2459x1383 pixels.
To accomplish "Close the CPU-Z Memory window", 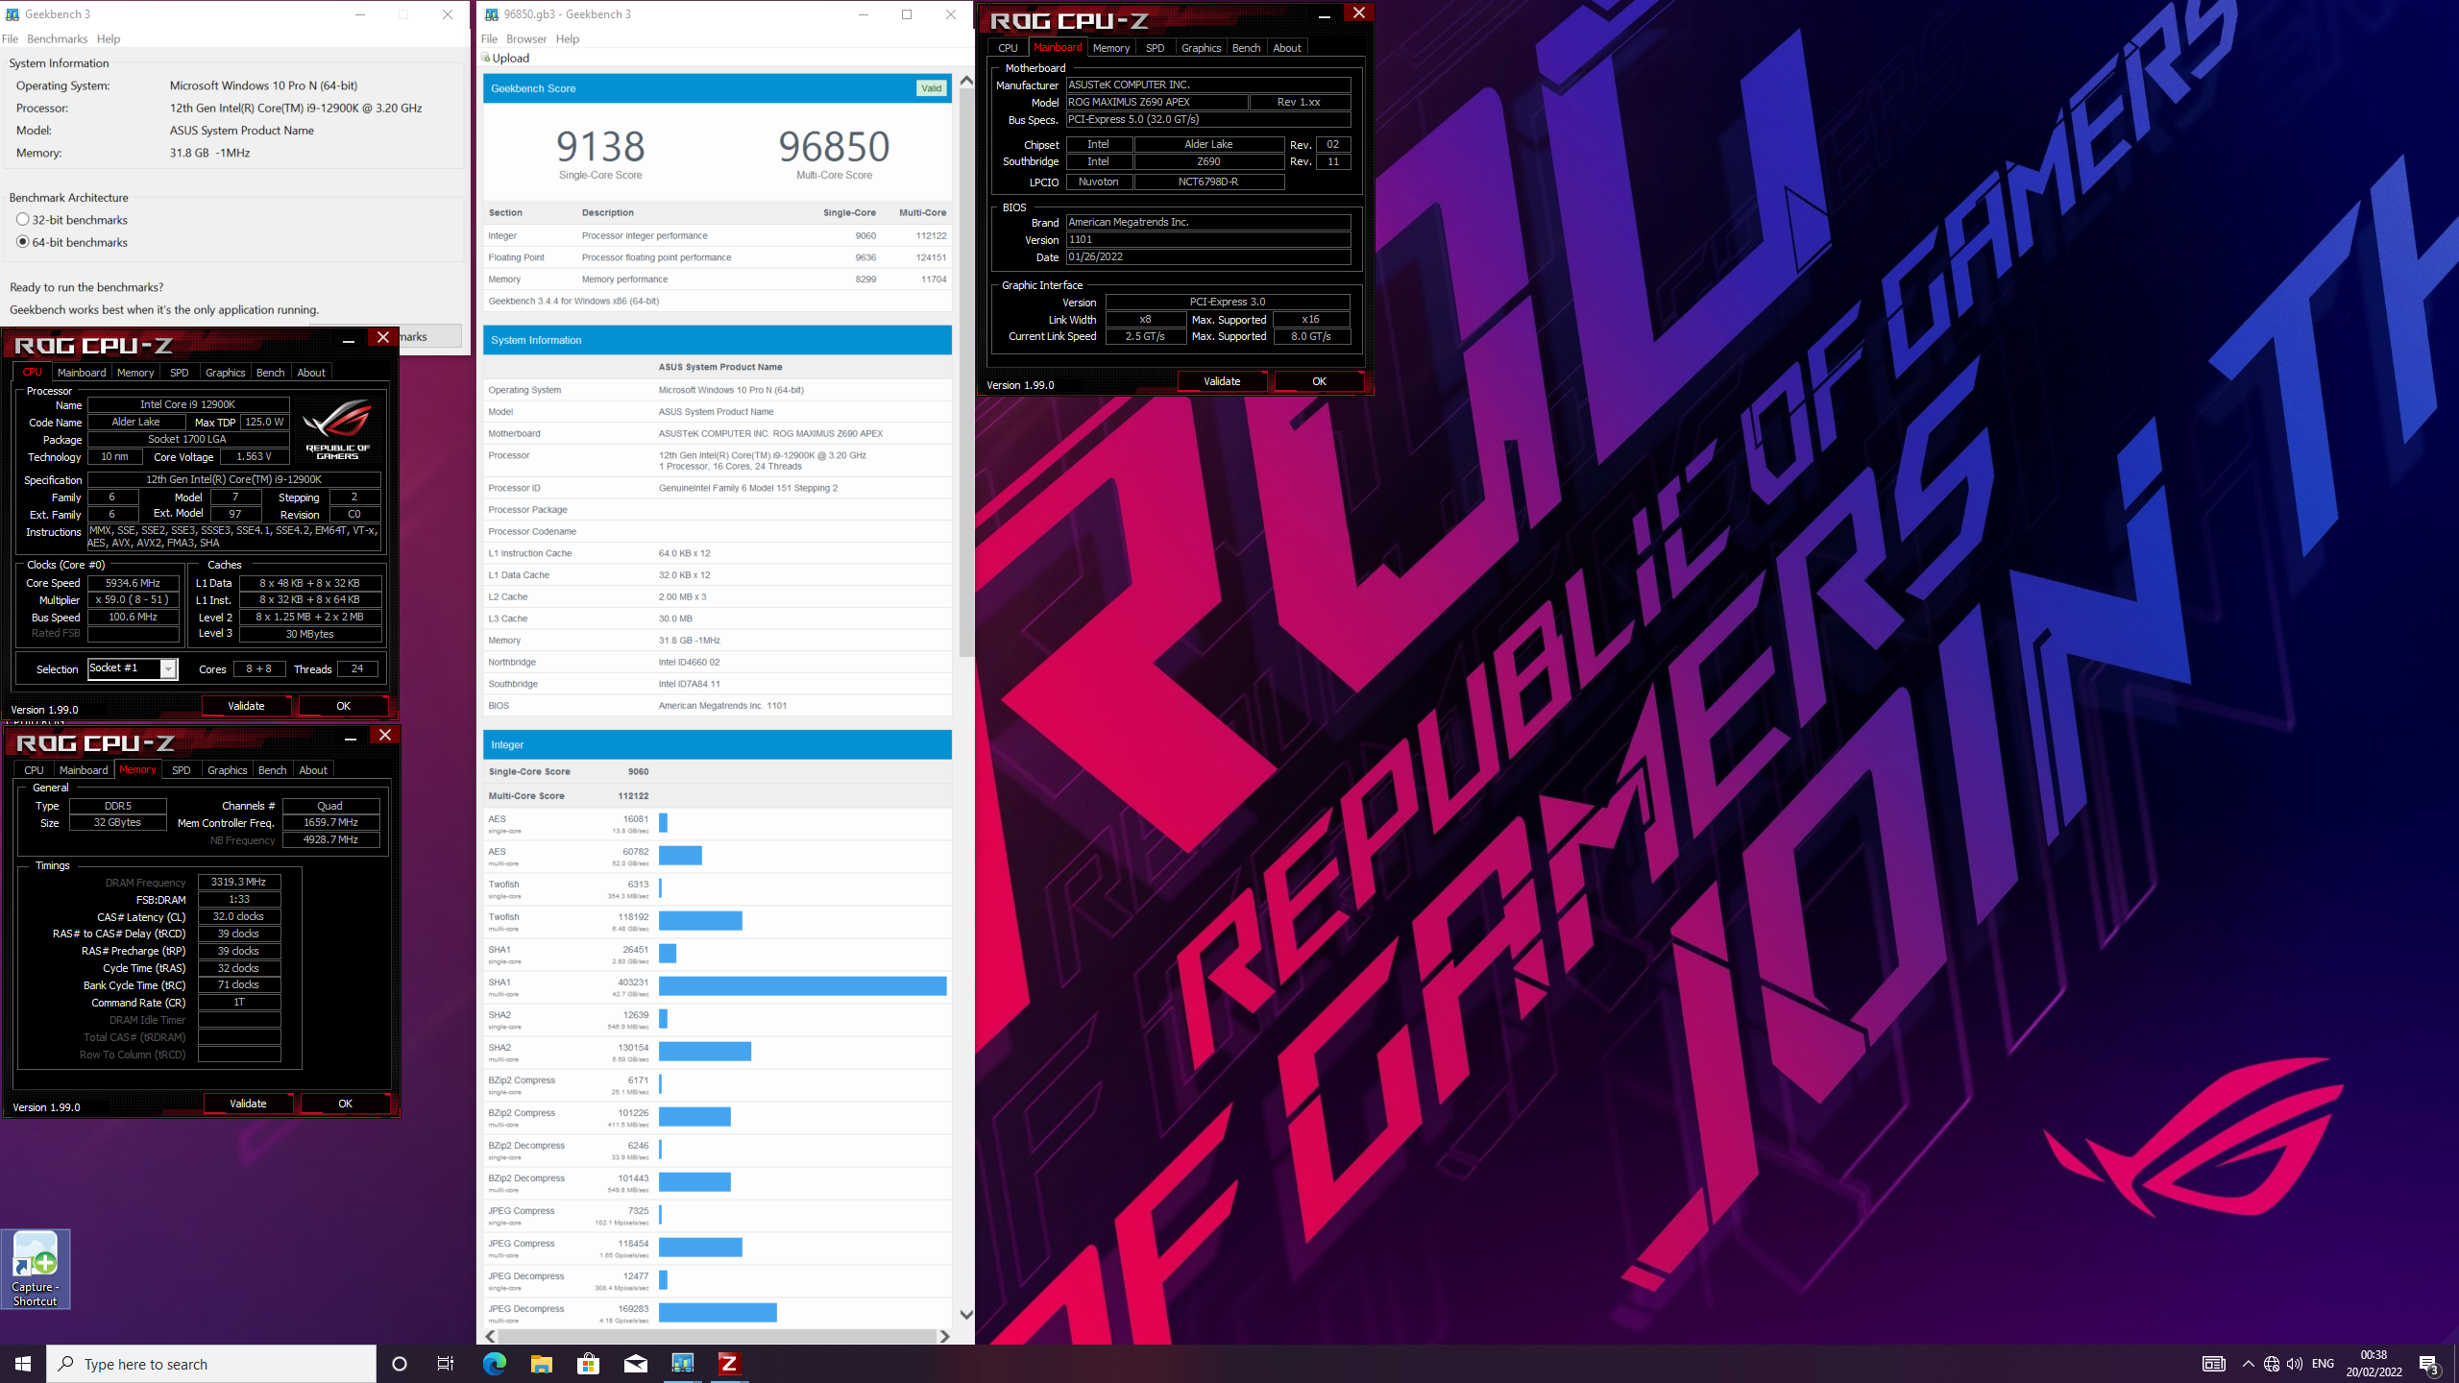I will click(x=385, y=735).
